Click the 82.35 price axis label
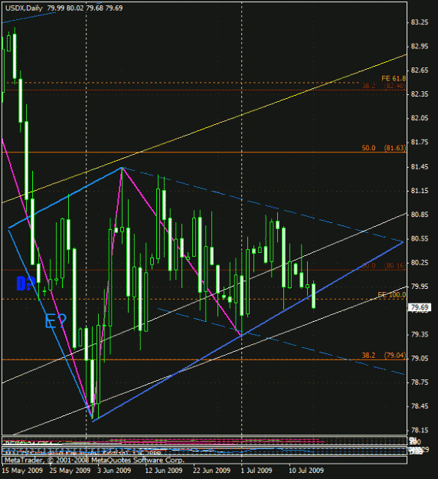Image resolution: width=438 pixels, height=479 pixels. pos(420,94)
